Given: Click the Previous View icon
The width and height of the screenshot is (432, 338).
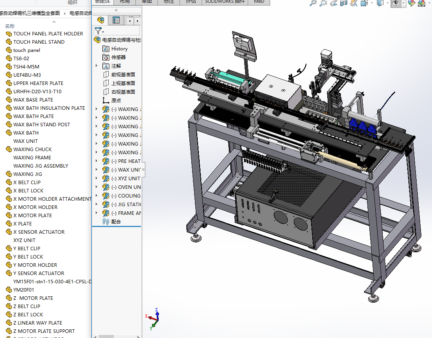Looking at the screenshot, I should [x=334, y=3].
